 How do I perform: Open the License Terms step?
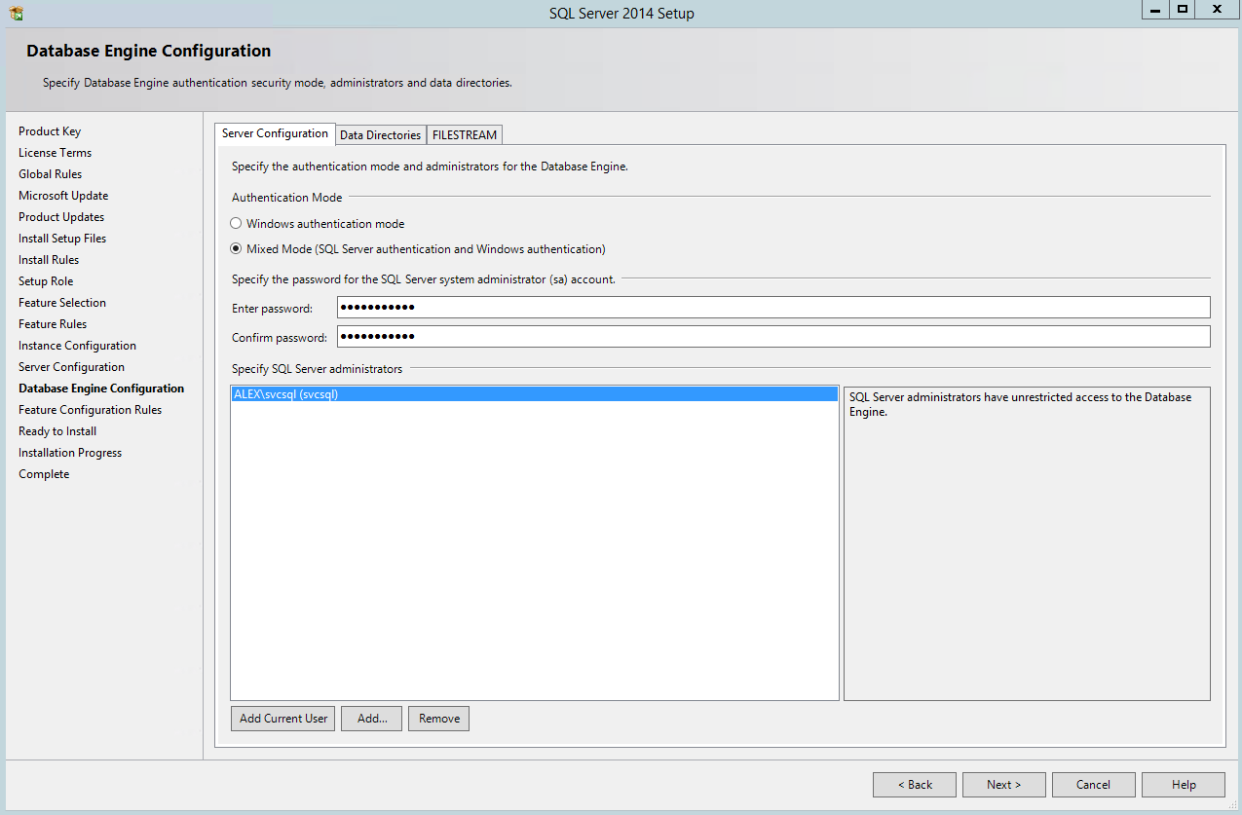[x=55, y=152]
